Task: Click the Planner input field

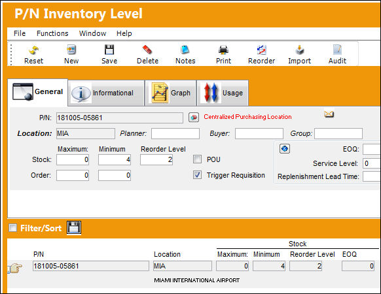Action: click(175, 134)
